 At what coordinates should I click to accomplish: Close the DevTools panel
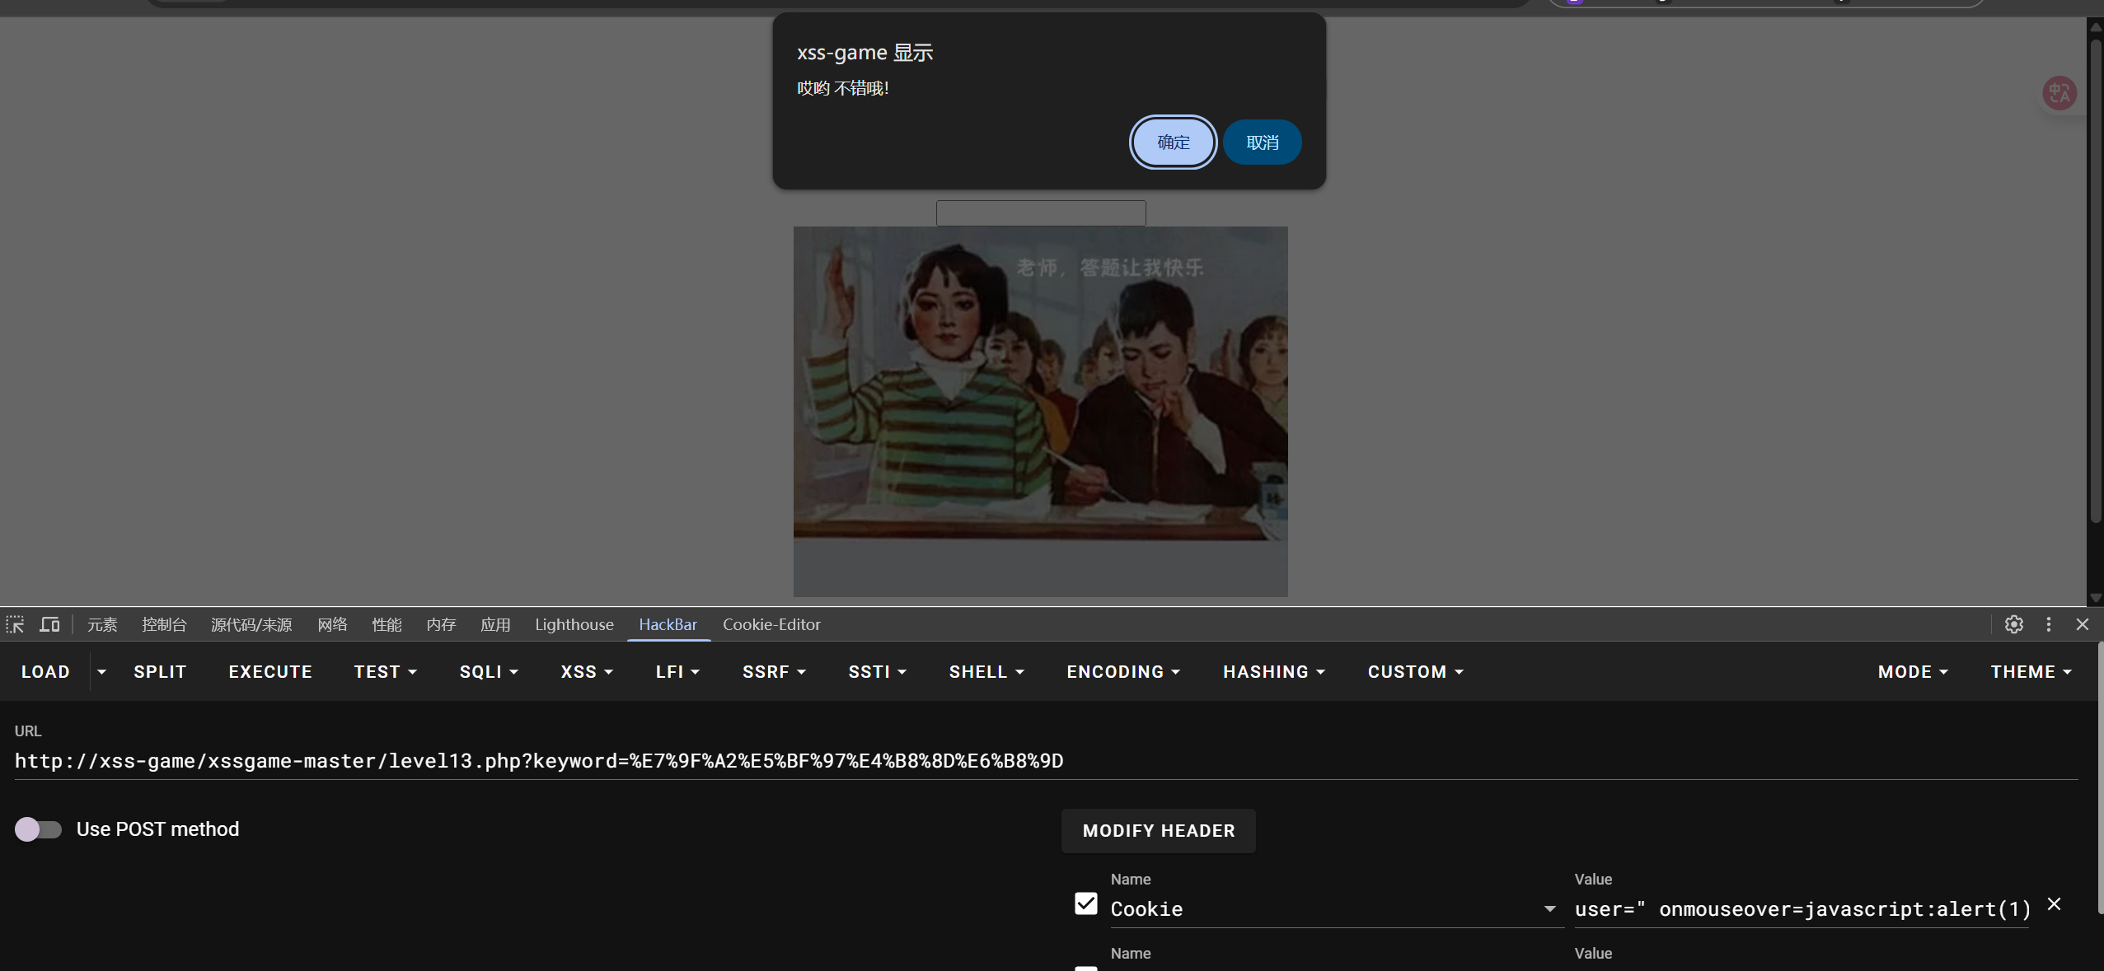coord(2082,624)
